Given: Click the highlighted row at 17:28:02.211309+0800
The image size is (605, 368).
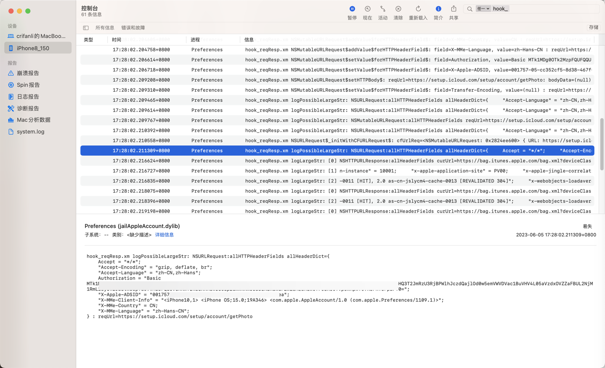Looking at the screenshot, I should [337, 151].
